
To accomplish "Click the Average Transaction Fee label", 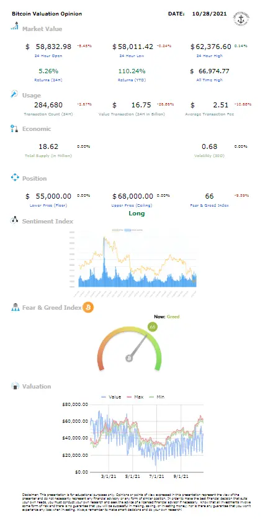I will coord(210,114).
